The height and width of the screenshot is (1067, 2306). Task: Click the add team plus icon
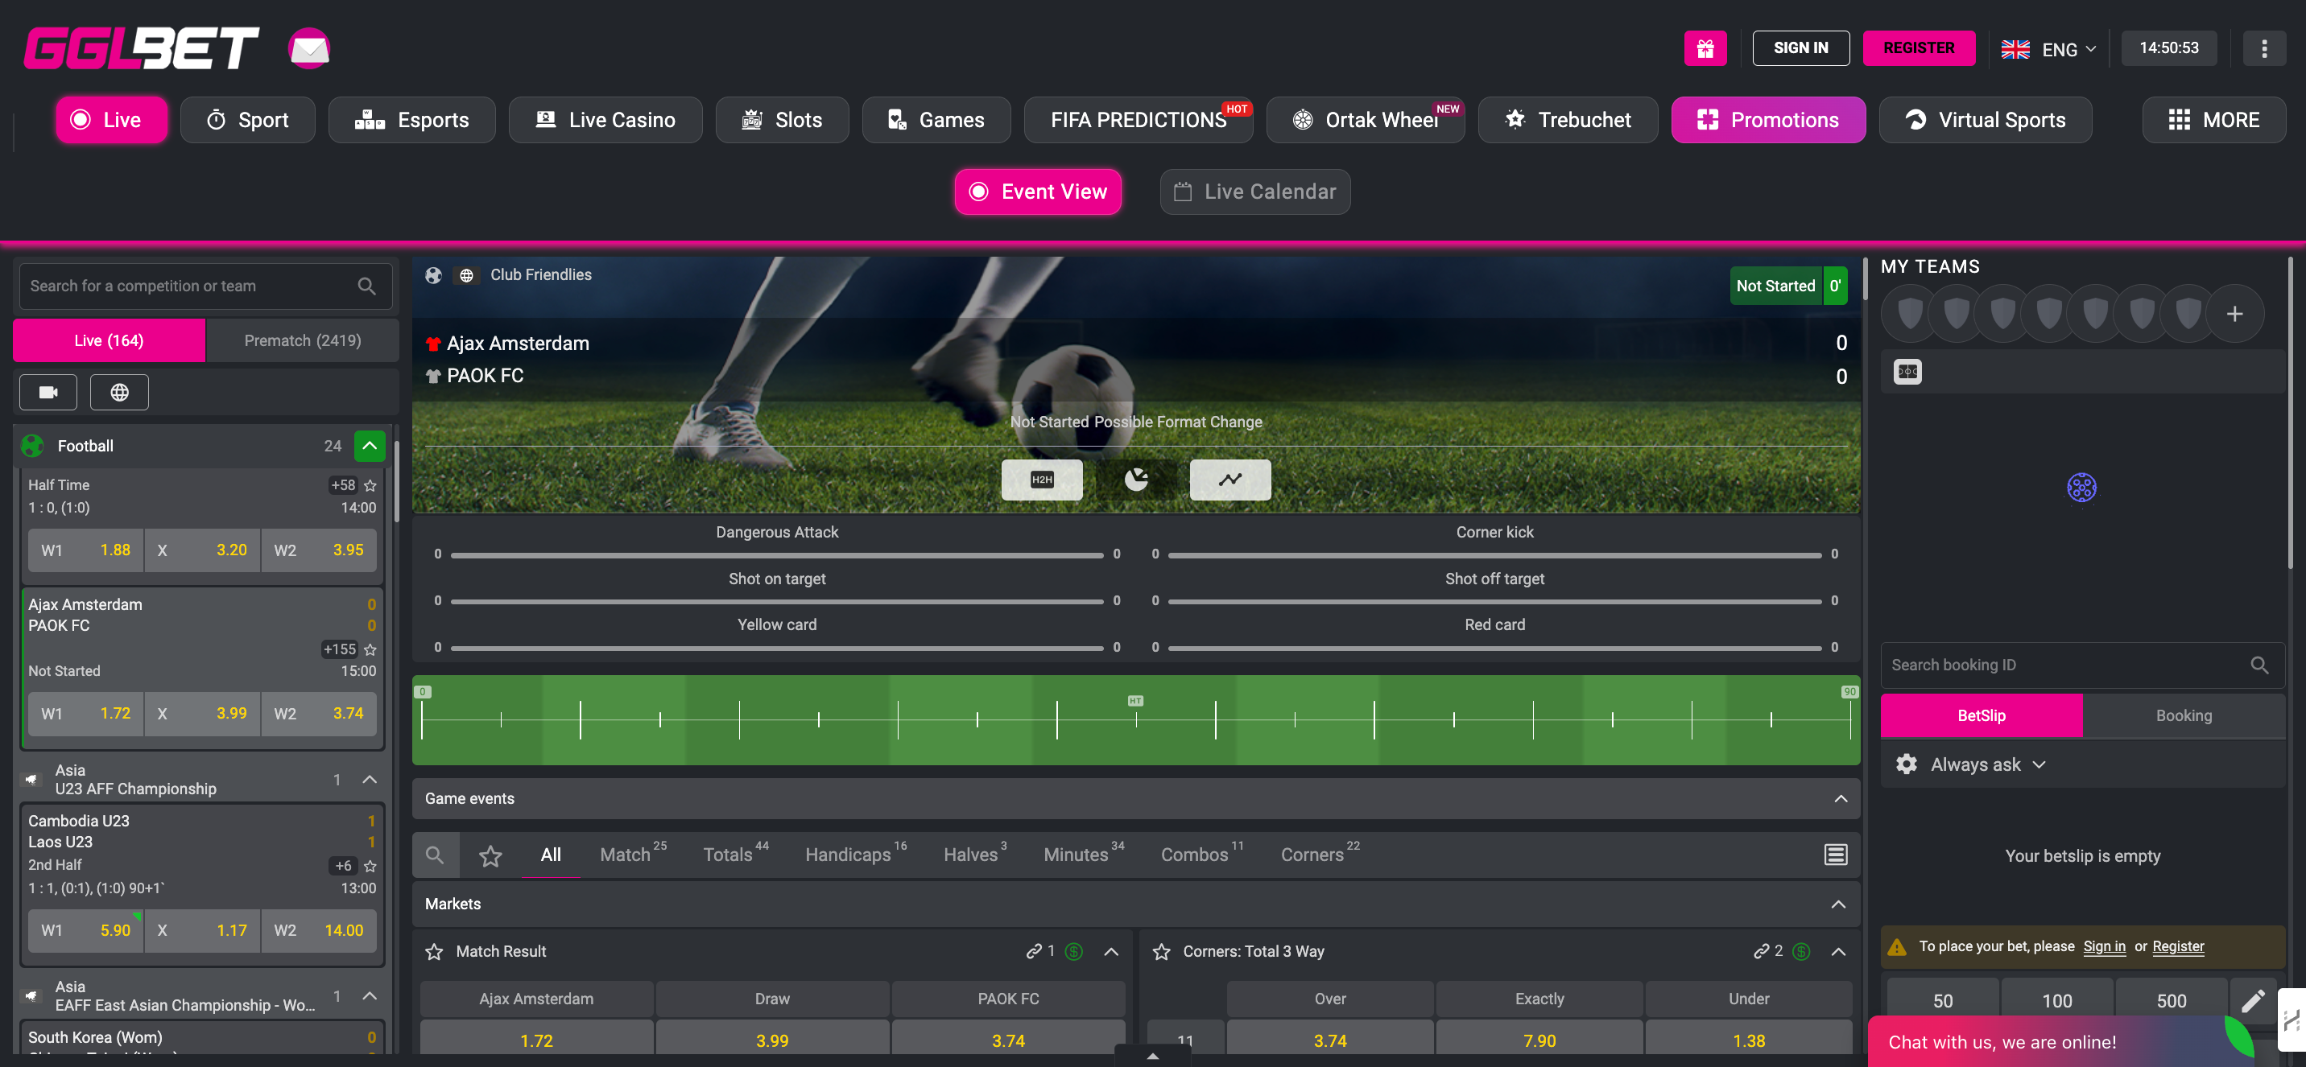[2234, 314]
